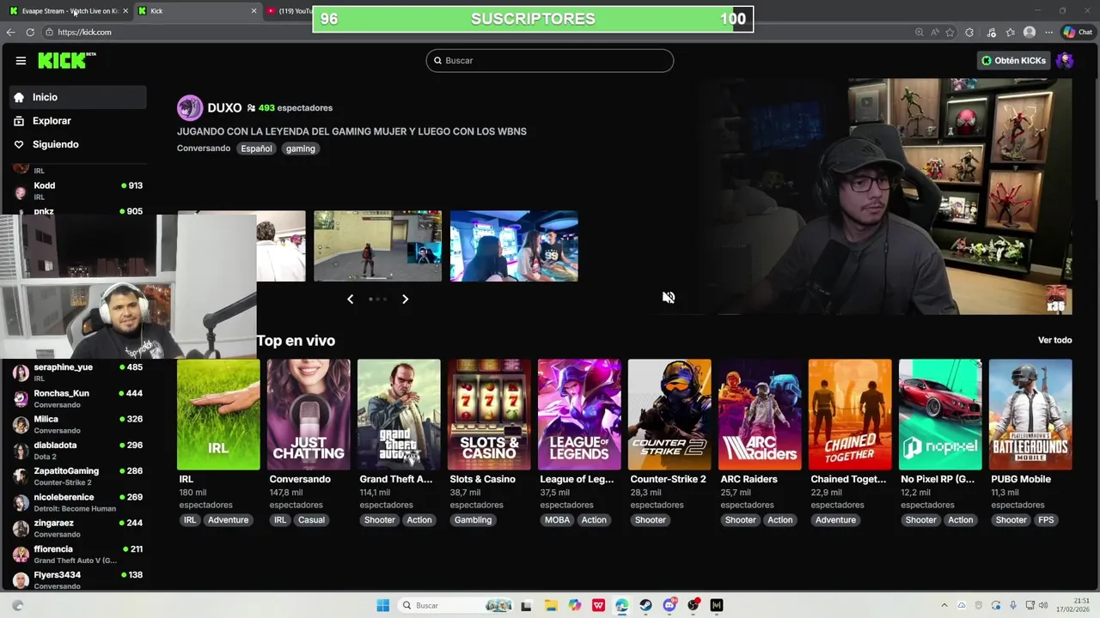Open ZapatitoGaming channel in sidebar
Image resolution: width=1100 pixels, height=618 pixels.
point(78,476)
